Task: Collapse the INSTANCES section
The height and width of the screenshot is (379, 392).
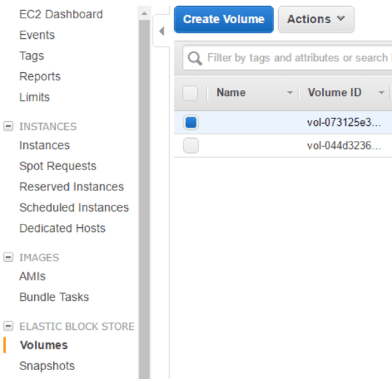Action: coord(8,126)
